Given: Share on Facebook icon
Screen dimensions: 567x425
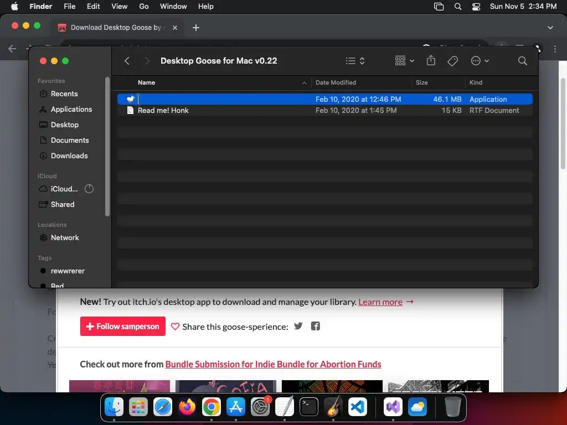Looking at the screenshot, I should 315,326.
